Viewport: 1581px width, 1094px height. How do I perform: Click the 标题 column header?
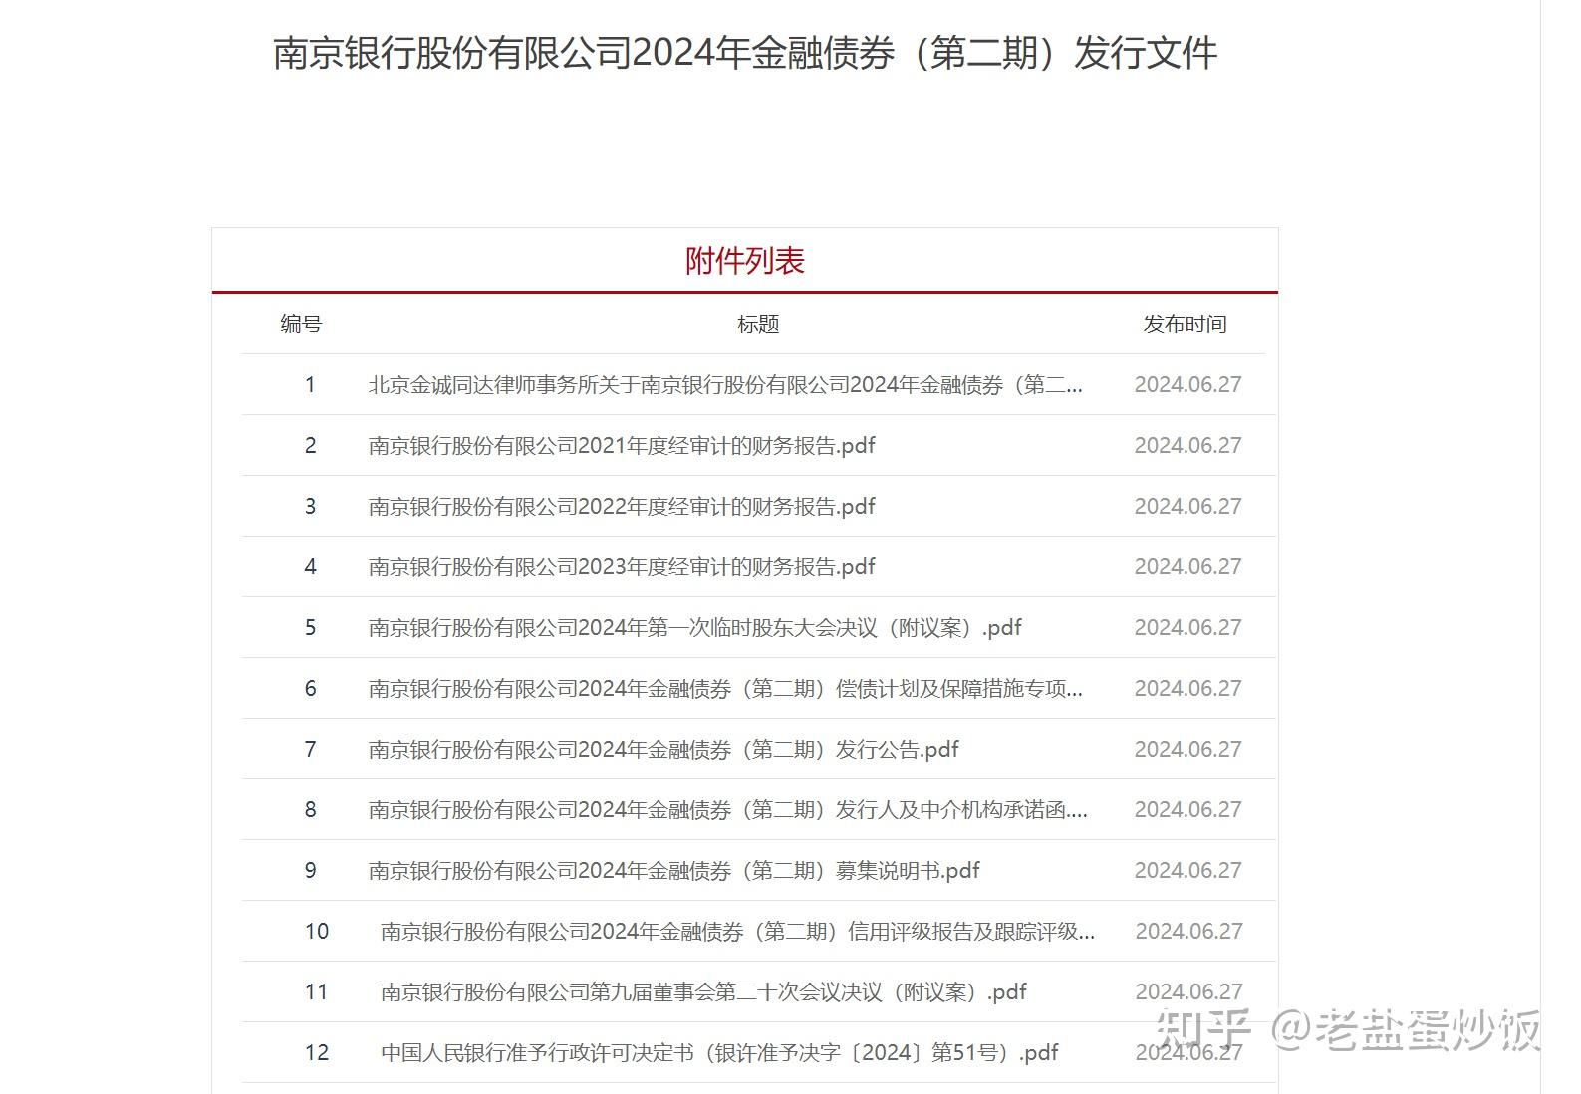758,325
